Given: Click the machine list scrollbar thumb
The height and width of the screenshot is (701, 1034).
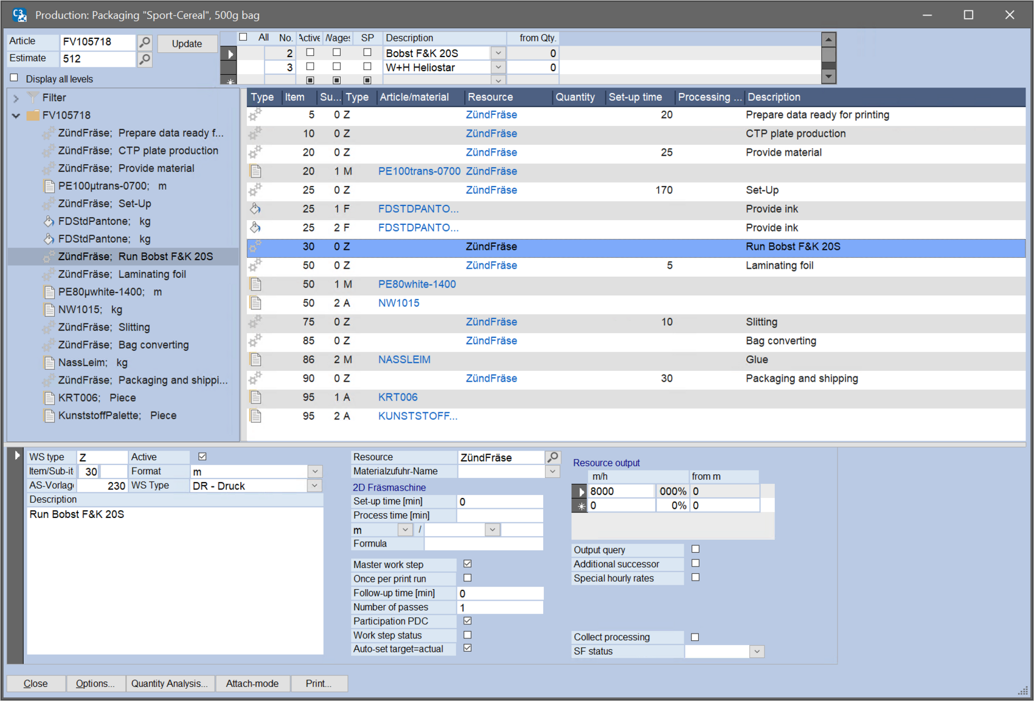Looking at the screenshot, I should (828, 55).
